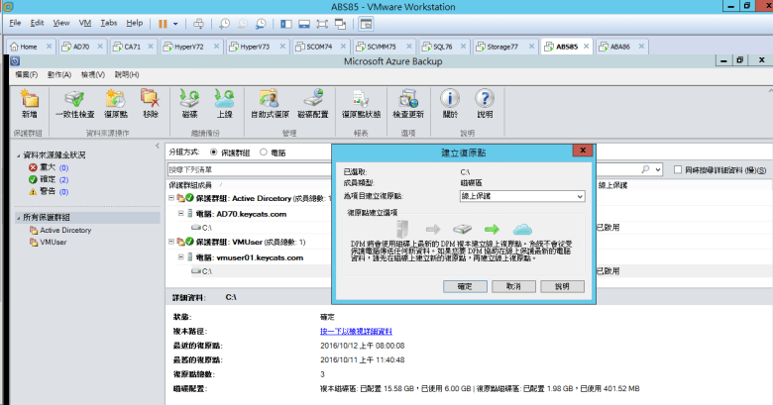Click the 復原點 recovery point toolbar icon
The width and height of the screenshot is (773, 405).
114,103
